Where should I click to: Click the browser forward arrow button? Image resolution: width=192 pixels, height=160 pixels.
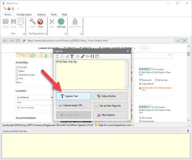point(12,41)
